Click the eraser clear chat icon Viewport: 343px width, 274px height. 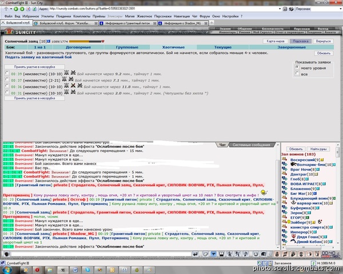205,254
